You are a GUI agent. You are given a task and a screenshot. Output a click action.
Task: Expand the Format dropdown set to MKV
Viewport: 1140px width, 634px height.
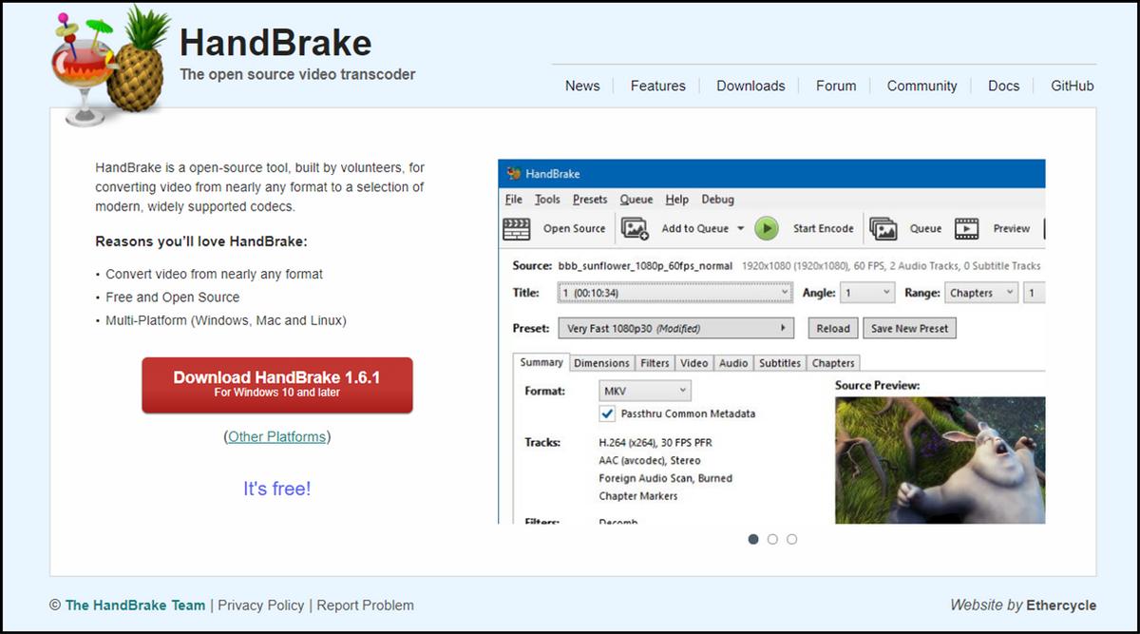point(645,391)
